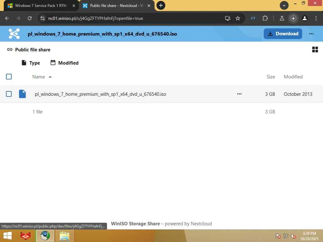323x242 pixels.
Task: Reload the page
Action: coord(30,18)
